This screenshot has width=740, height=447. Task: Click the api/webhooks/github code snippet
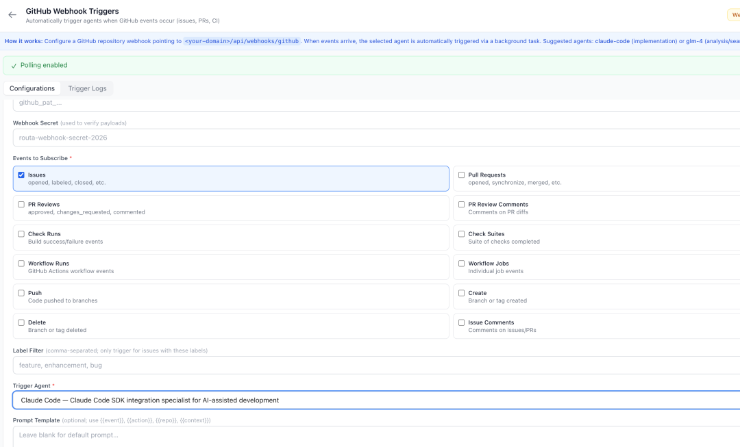point(242,41)
